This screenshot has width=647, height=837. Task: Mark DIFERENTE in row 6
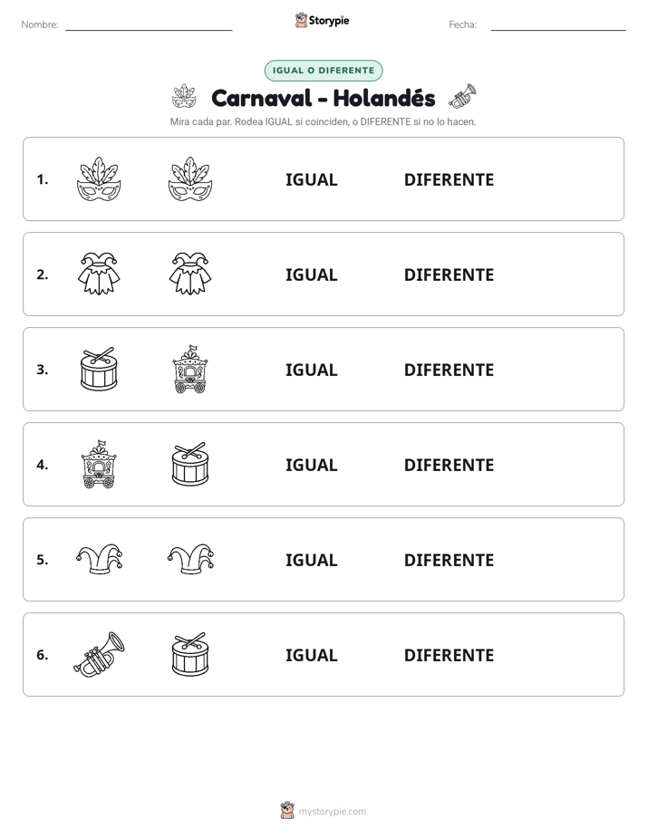449,655
